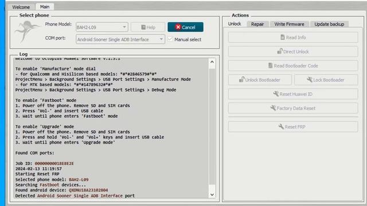Click the Read Info document icon
Viewport: 367px width, 206px height.
tap(283, 37)
